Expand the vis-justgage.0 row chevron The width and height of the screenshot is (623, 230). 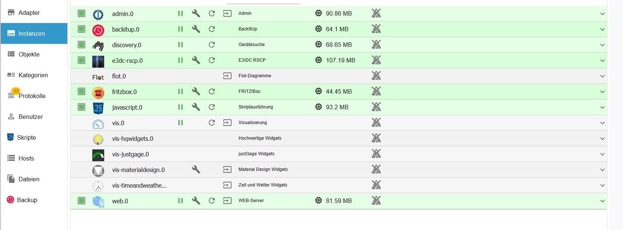tap(602, 154)
